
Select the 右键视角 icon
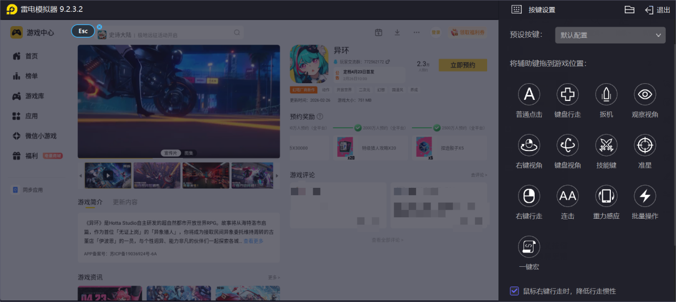(529, 145)
